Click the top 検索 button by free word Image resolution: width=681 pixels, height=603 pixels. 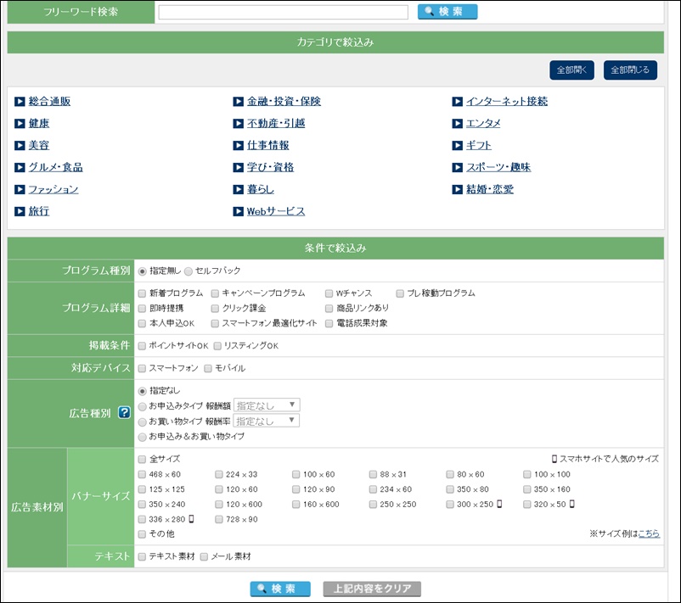point(447,12)
